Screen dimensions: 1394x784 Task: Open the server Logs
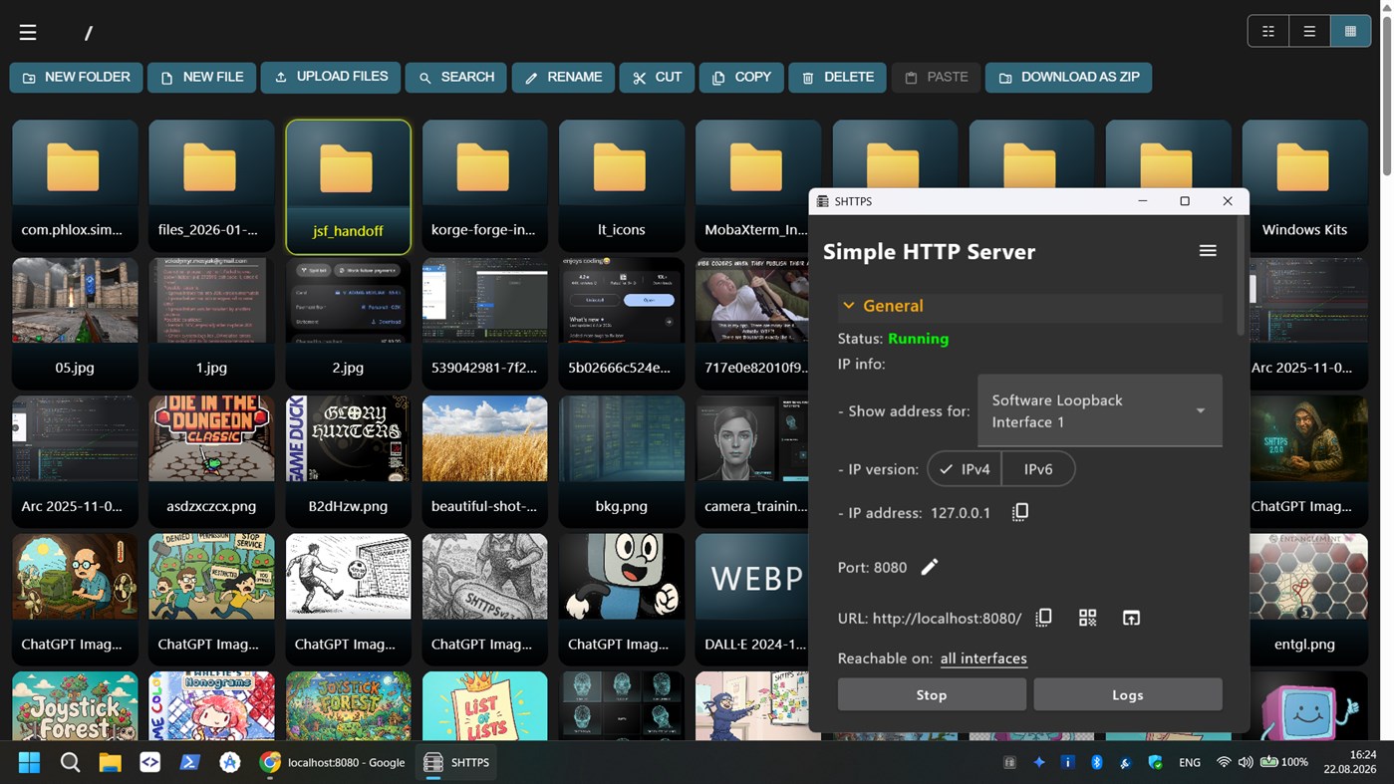tap(1128, 694)
